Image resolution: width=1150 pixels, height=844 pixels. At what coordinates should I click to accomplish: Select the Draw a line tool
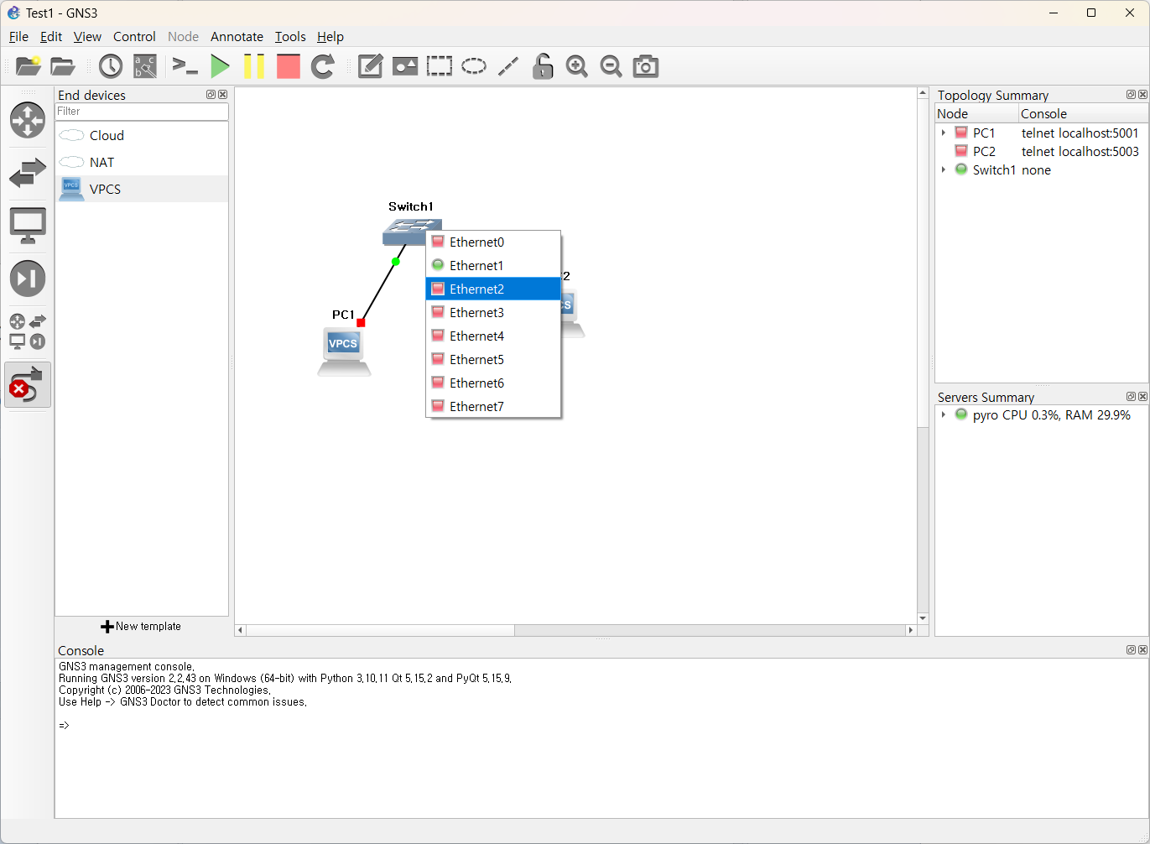point(508,66)
